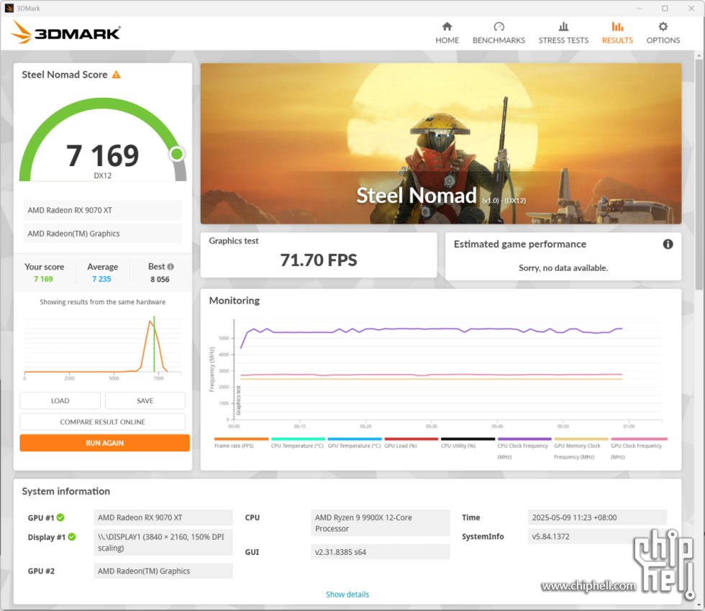Click the SystemInfo version v5.84.1372
The width and height of the screenshot is (705, 611).
point(597,536)
